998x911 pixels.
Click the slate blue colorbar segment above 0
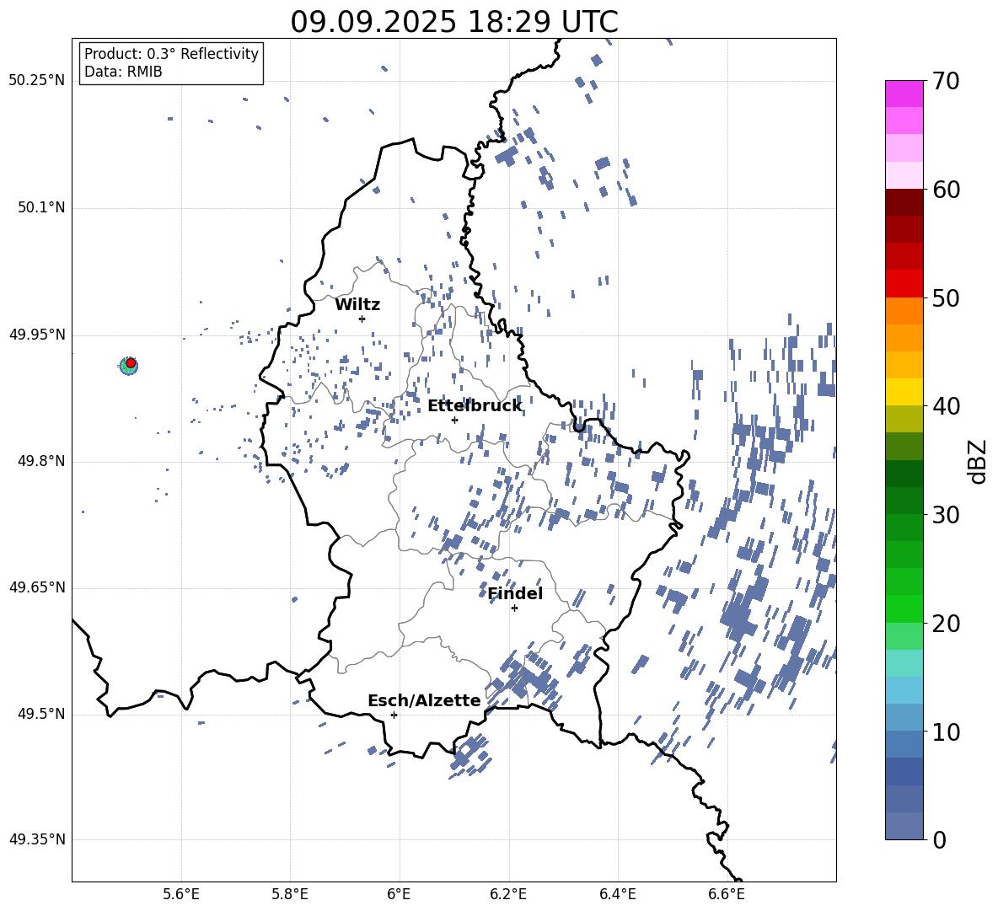[x=904, y=826]
